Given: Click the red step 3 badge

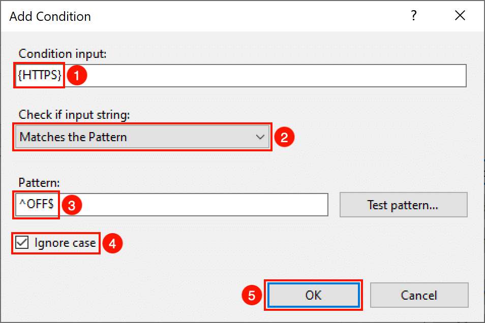Looking at the screenshot, I should pos(72,205).
